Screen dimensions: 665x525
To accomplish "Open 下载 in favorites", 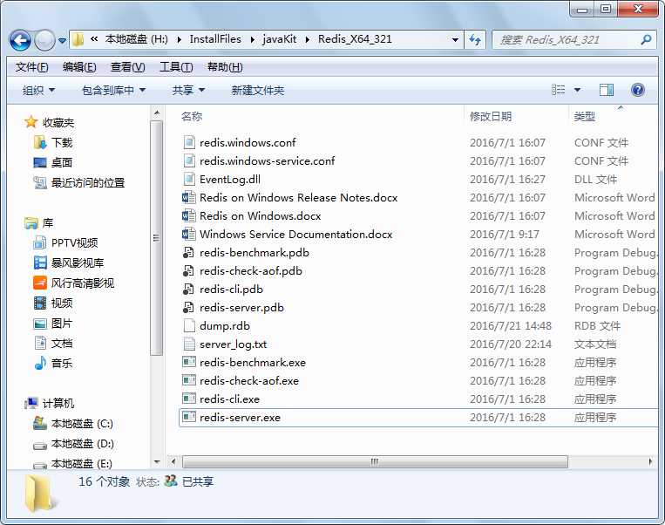I will [x=53, y=142].
